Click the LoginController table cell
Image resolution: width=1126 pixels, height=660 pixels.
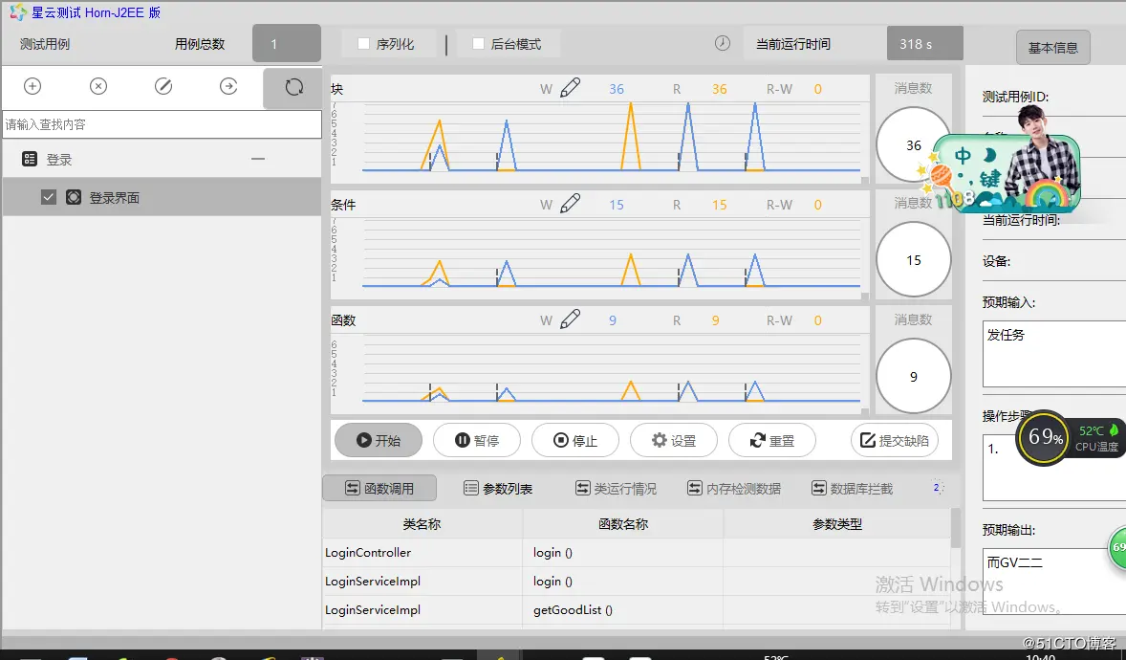[x=422, y=552]
